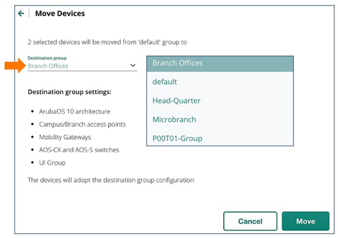Click the UI Group list item
This screenshot has height=238, width=338.
pyautogui.click(x=52, y=162)
